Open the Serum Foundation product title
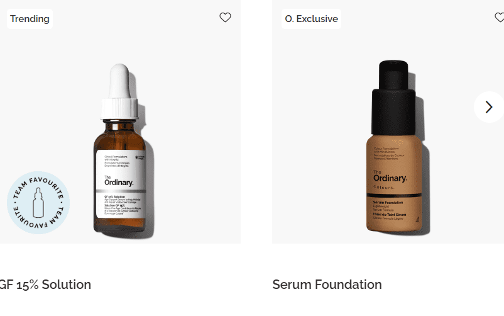Viewport: 504px width, 316px height. (x=327, y=285)
